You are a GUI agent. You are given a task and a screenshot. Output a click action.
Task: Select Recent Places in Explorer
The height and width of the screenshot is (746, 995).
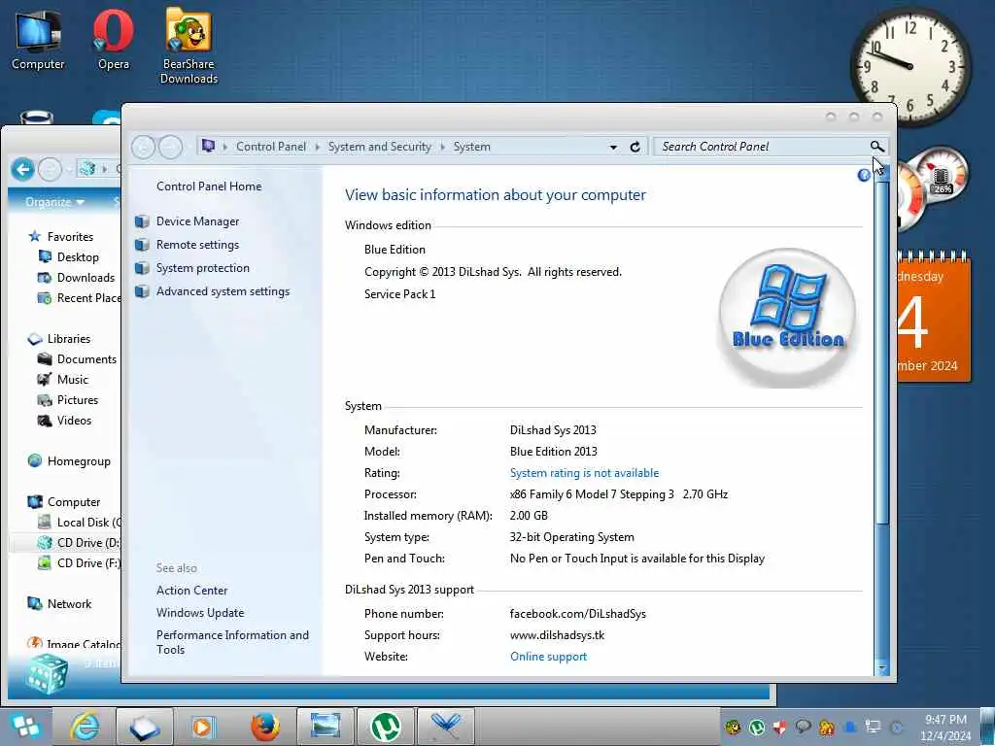[88, 298]
